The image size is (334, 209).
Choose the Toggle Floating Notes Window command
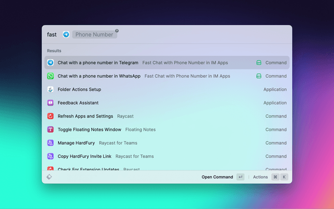(x=89, y=130)
